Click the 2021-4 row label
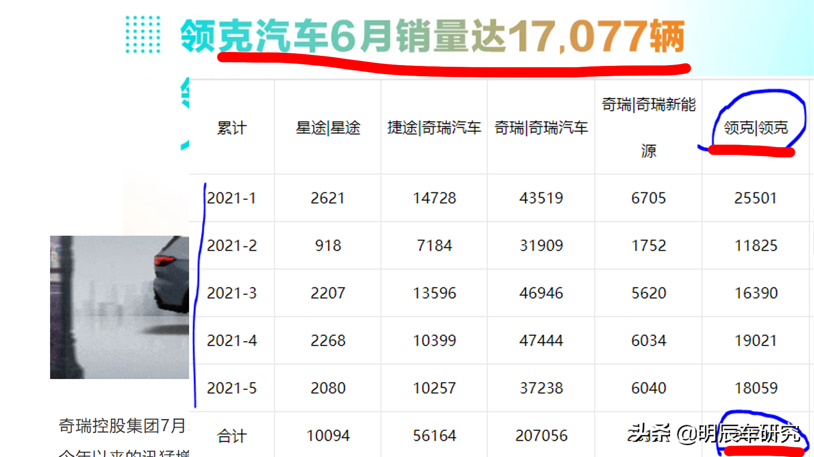This screenshot has width=814, height=457. [231, 341]
